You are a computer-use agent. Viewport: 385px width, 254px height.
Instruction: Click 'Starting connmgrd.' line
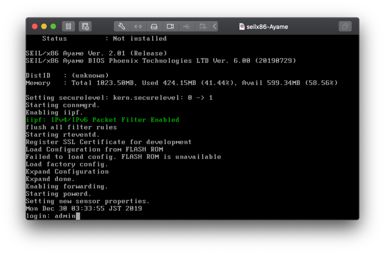63,105
